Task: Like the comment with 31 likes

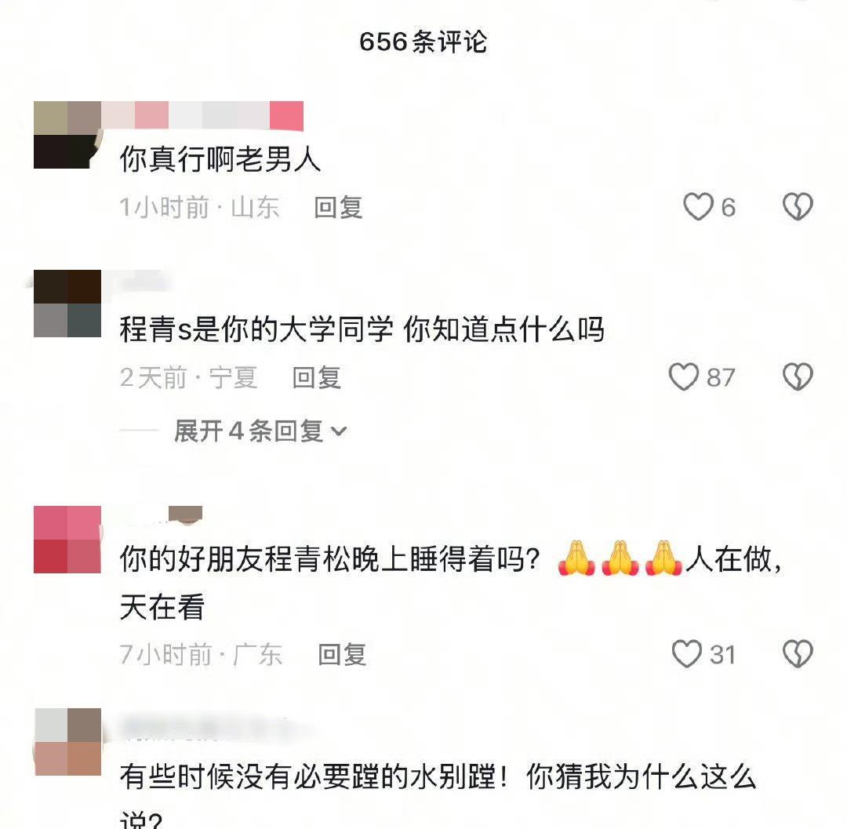Action: [x=686, y=654]
